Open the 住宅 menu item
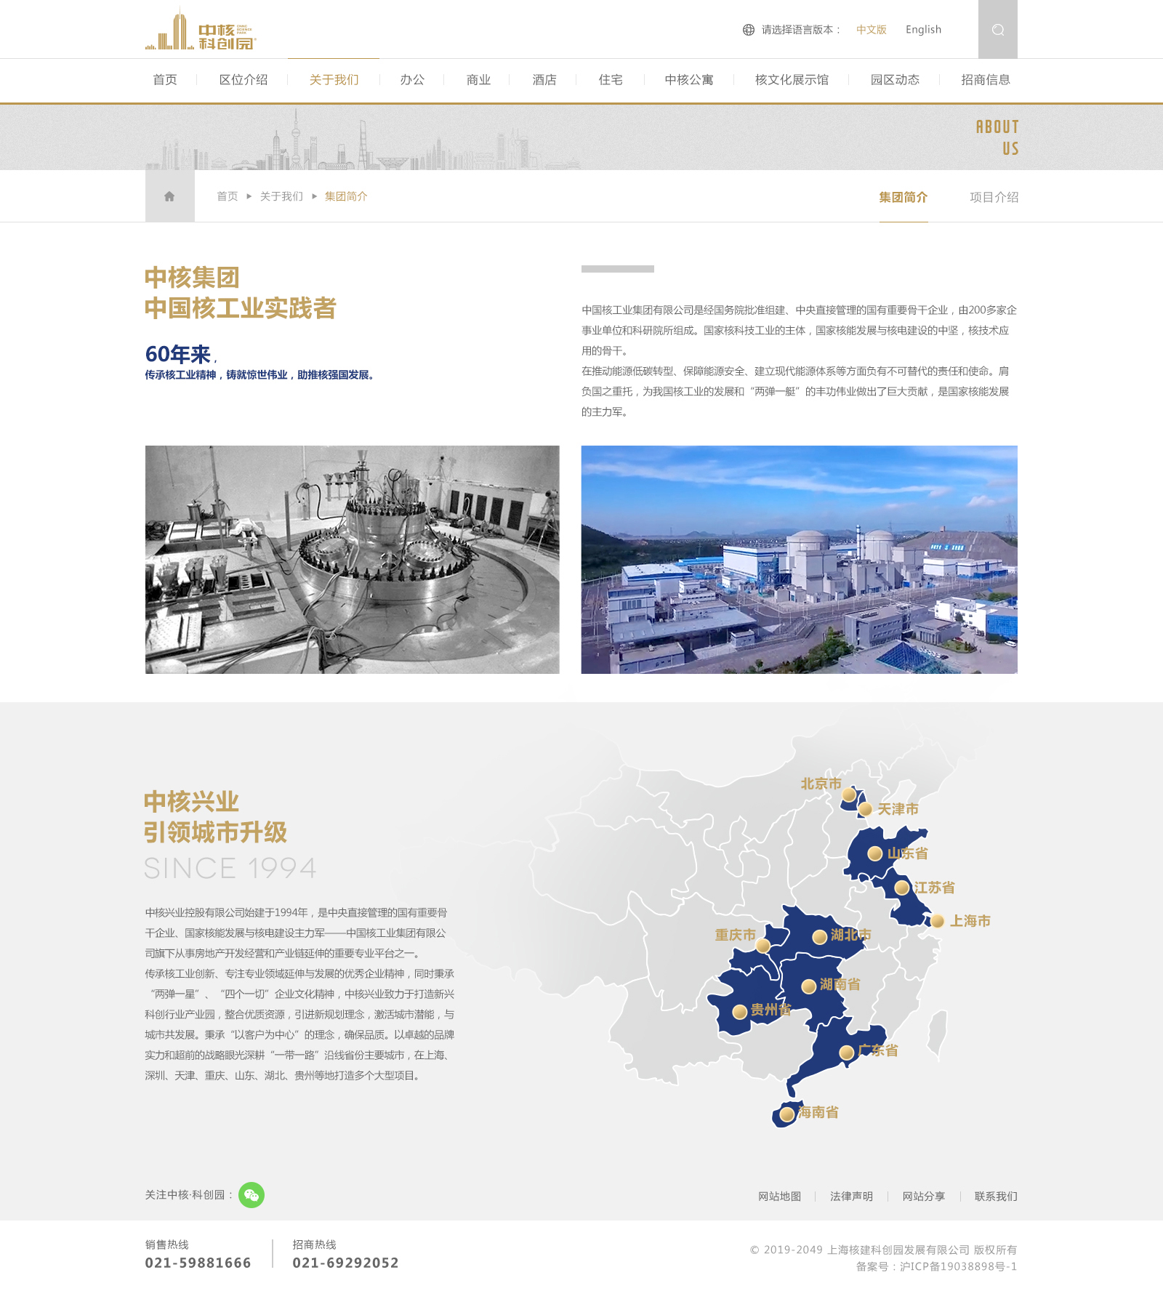Image resolution: width=1163 pixels, height=1291 pixels. pos(611,80)
